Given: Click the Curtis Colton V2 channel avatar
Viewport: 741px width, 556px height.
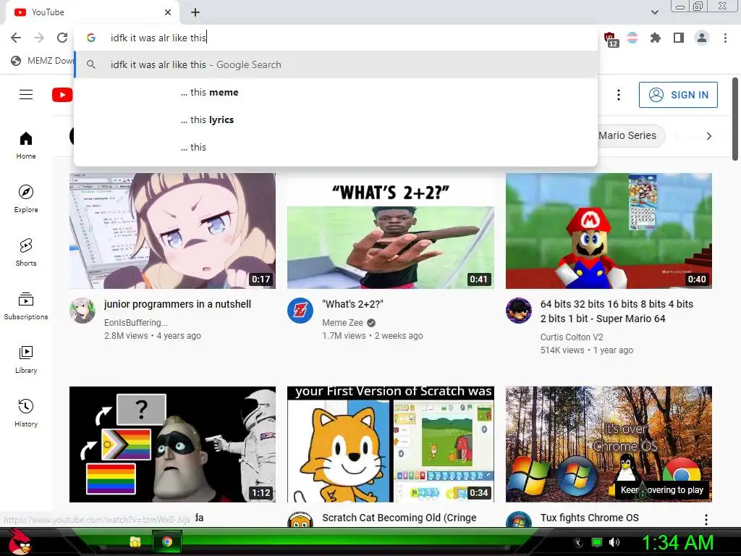Looking at the screenshot, I should point(518,311).
